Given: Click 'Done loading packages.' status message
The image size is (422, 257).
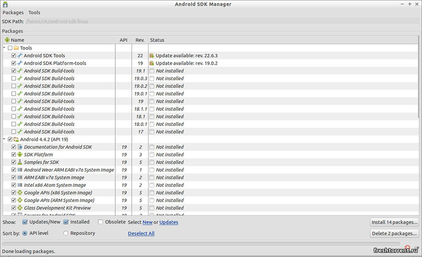Looking at the screenshot, I should tap(29, 252).
